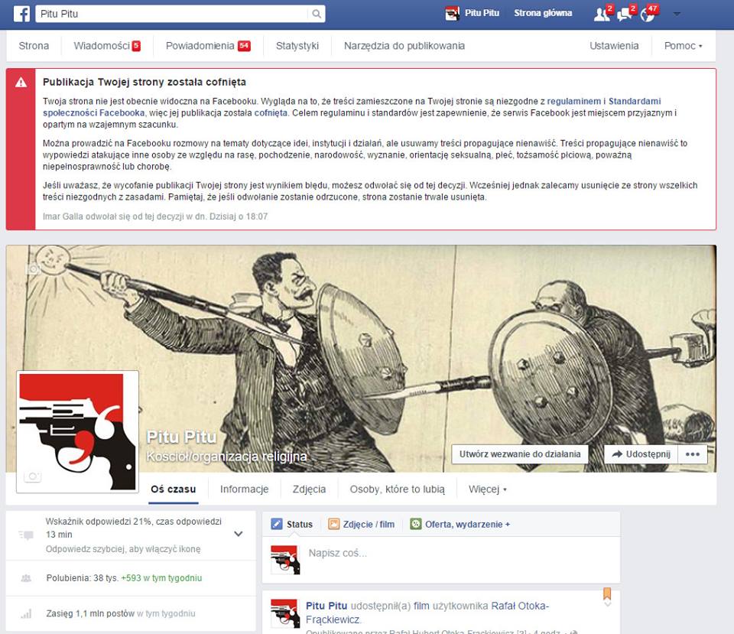Image resolution: width=734 pixels, height=634 pixels.
Task: Expand the response rate panel chevron
Action: (238, 534)
